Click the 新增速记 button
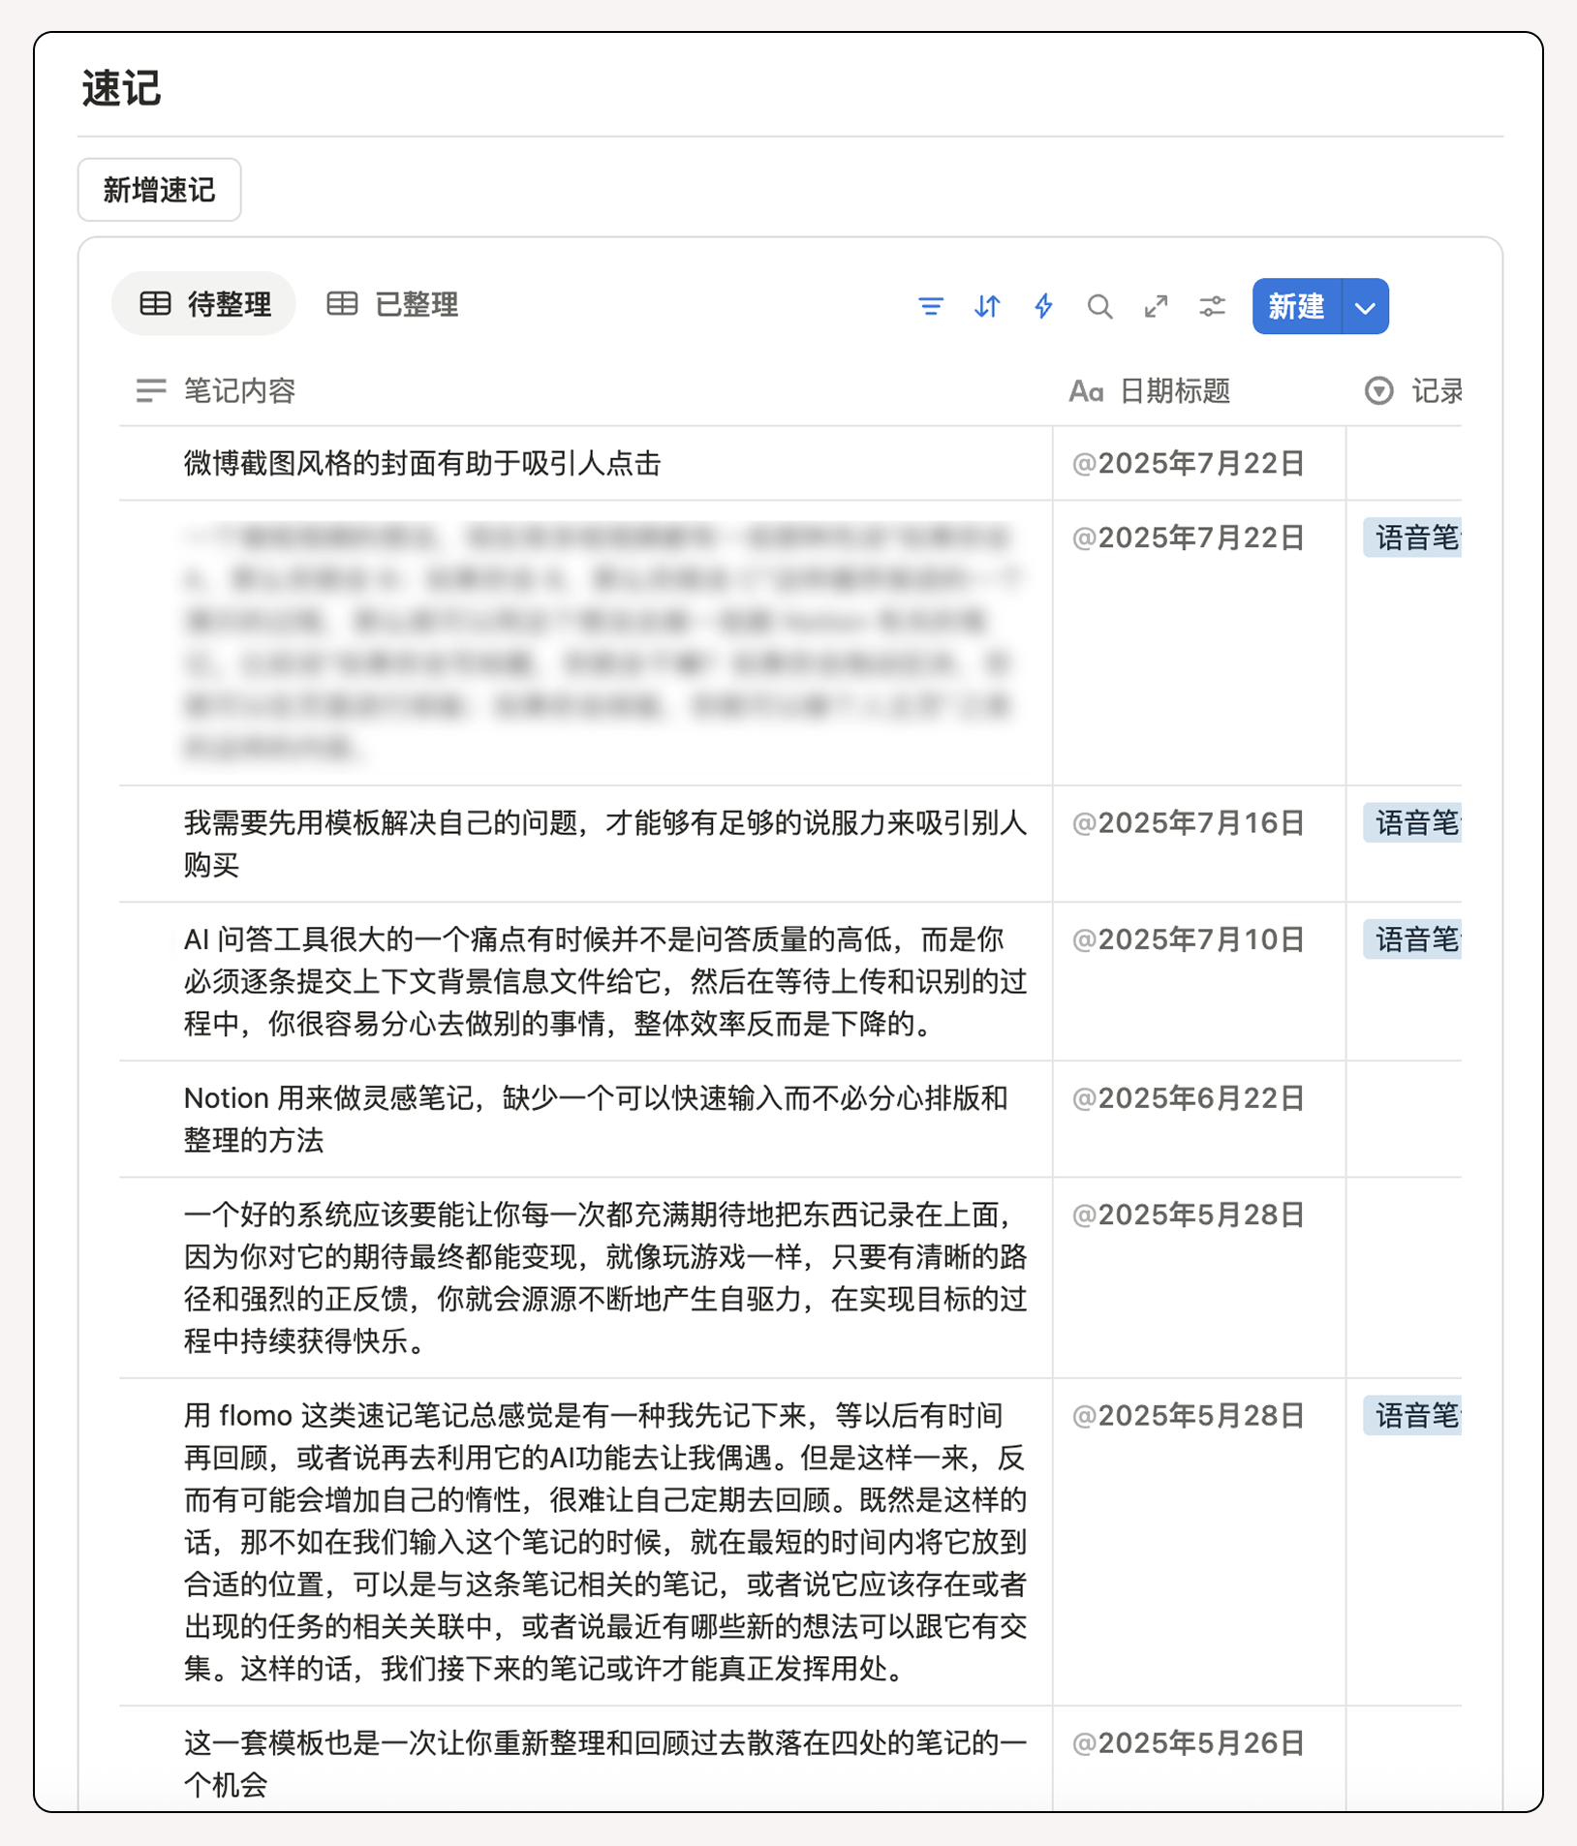This screenshot has width=1577, height=1846. click(159, 190)
